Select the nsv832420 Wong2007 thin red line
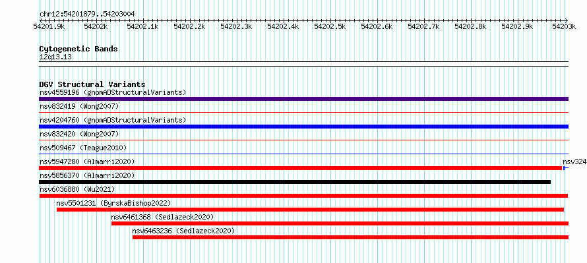The width and height of the screenshot is (587, 263). (x=303, y=140)
